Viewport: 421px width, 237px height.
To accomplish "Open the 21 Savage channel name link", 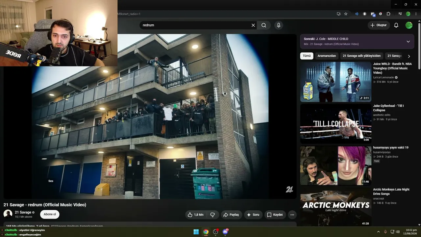I will click(23, 212).
